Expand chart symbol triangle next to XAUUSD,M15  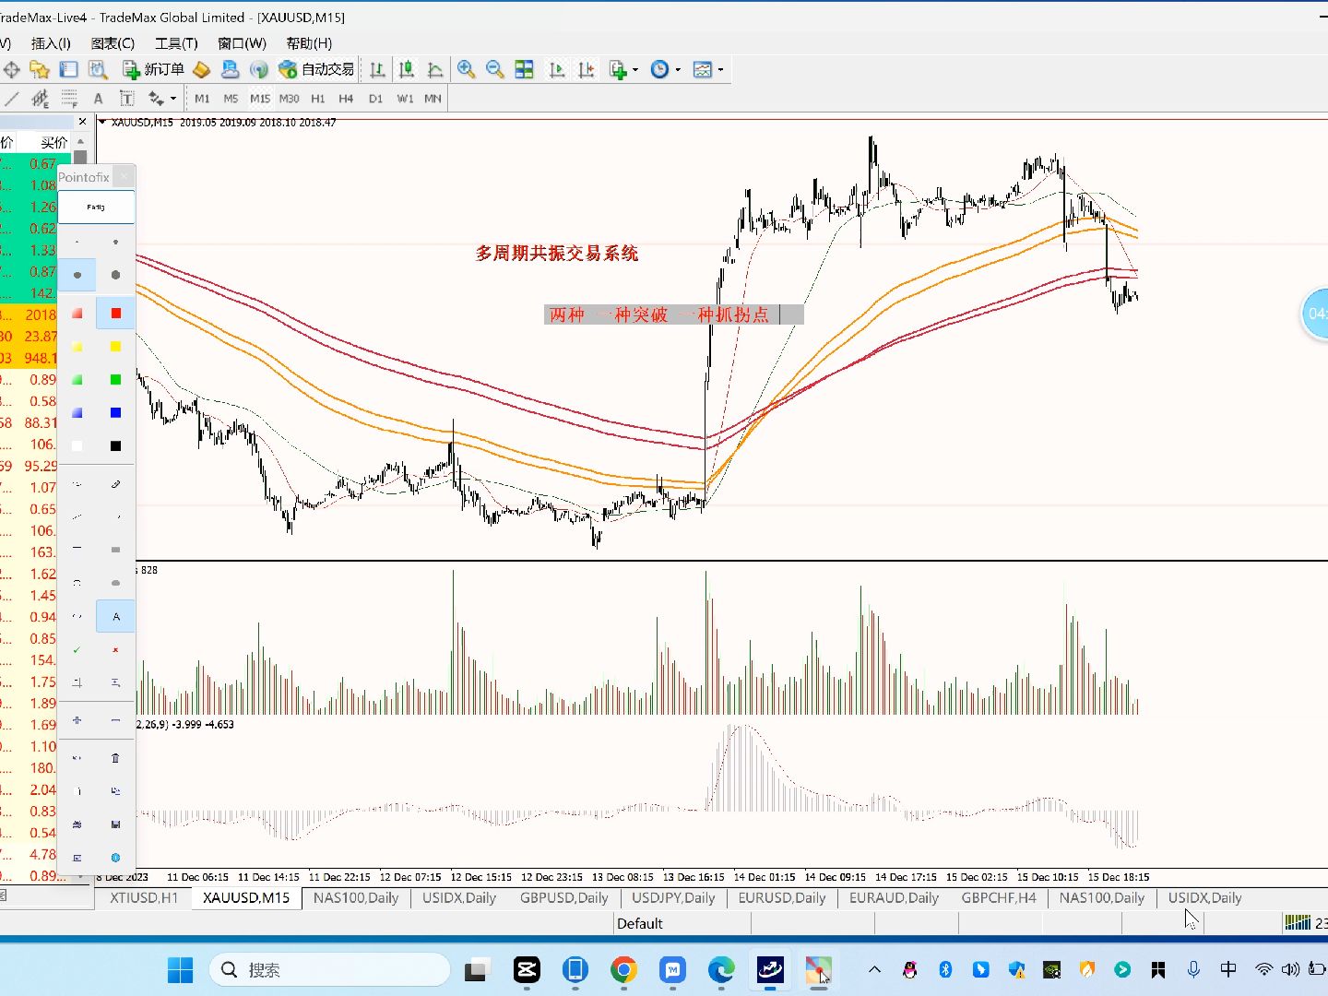click(x=102, y=122)
